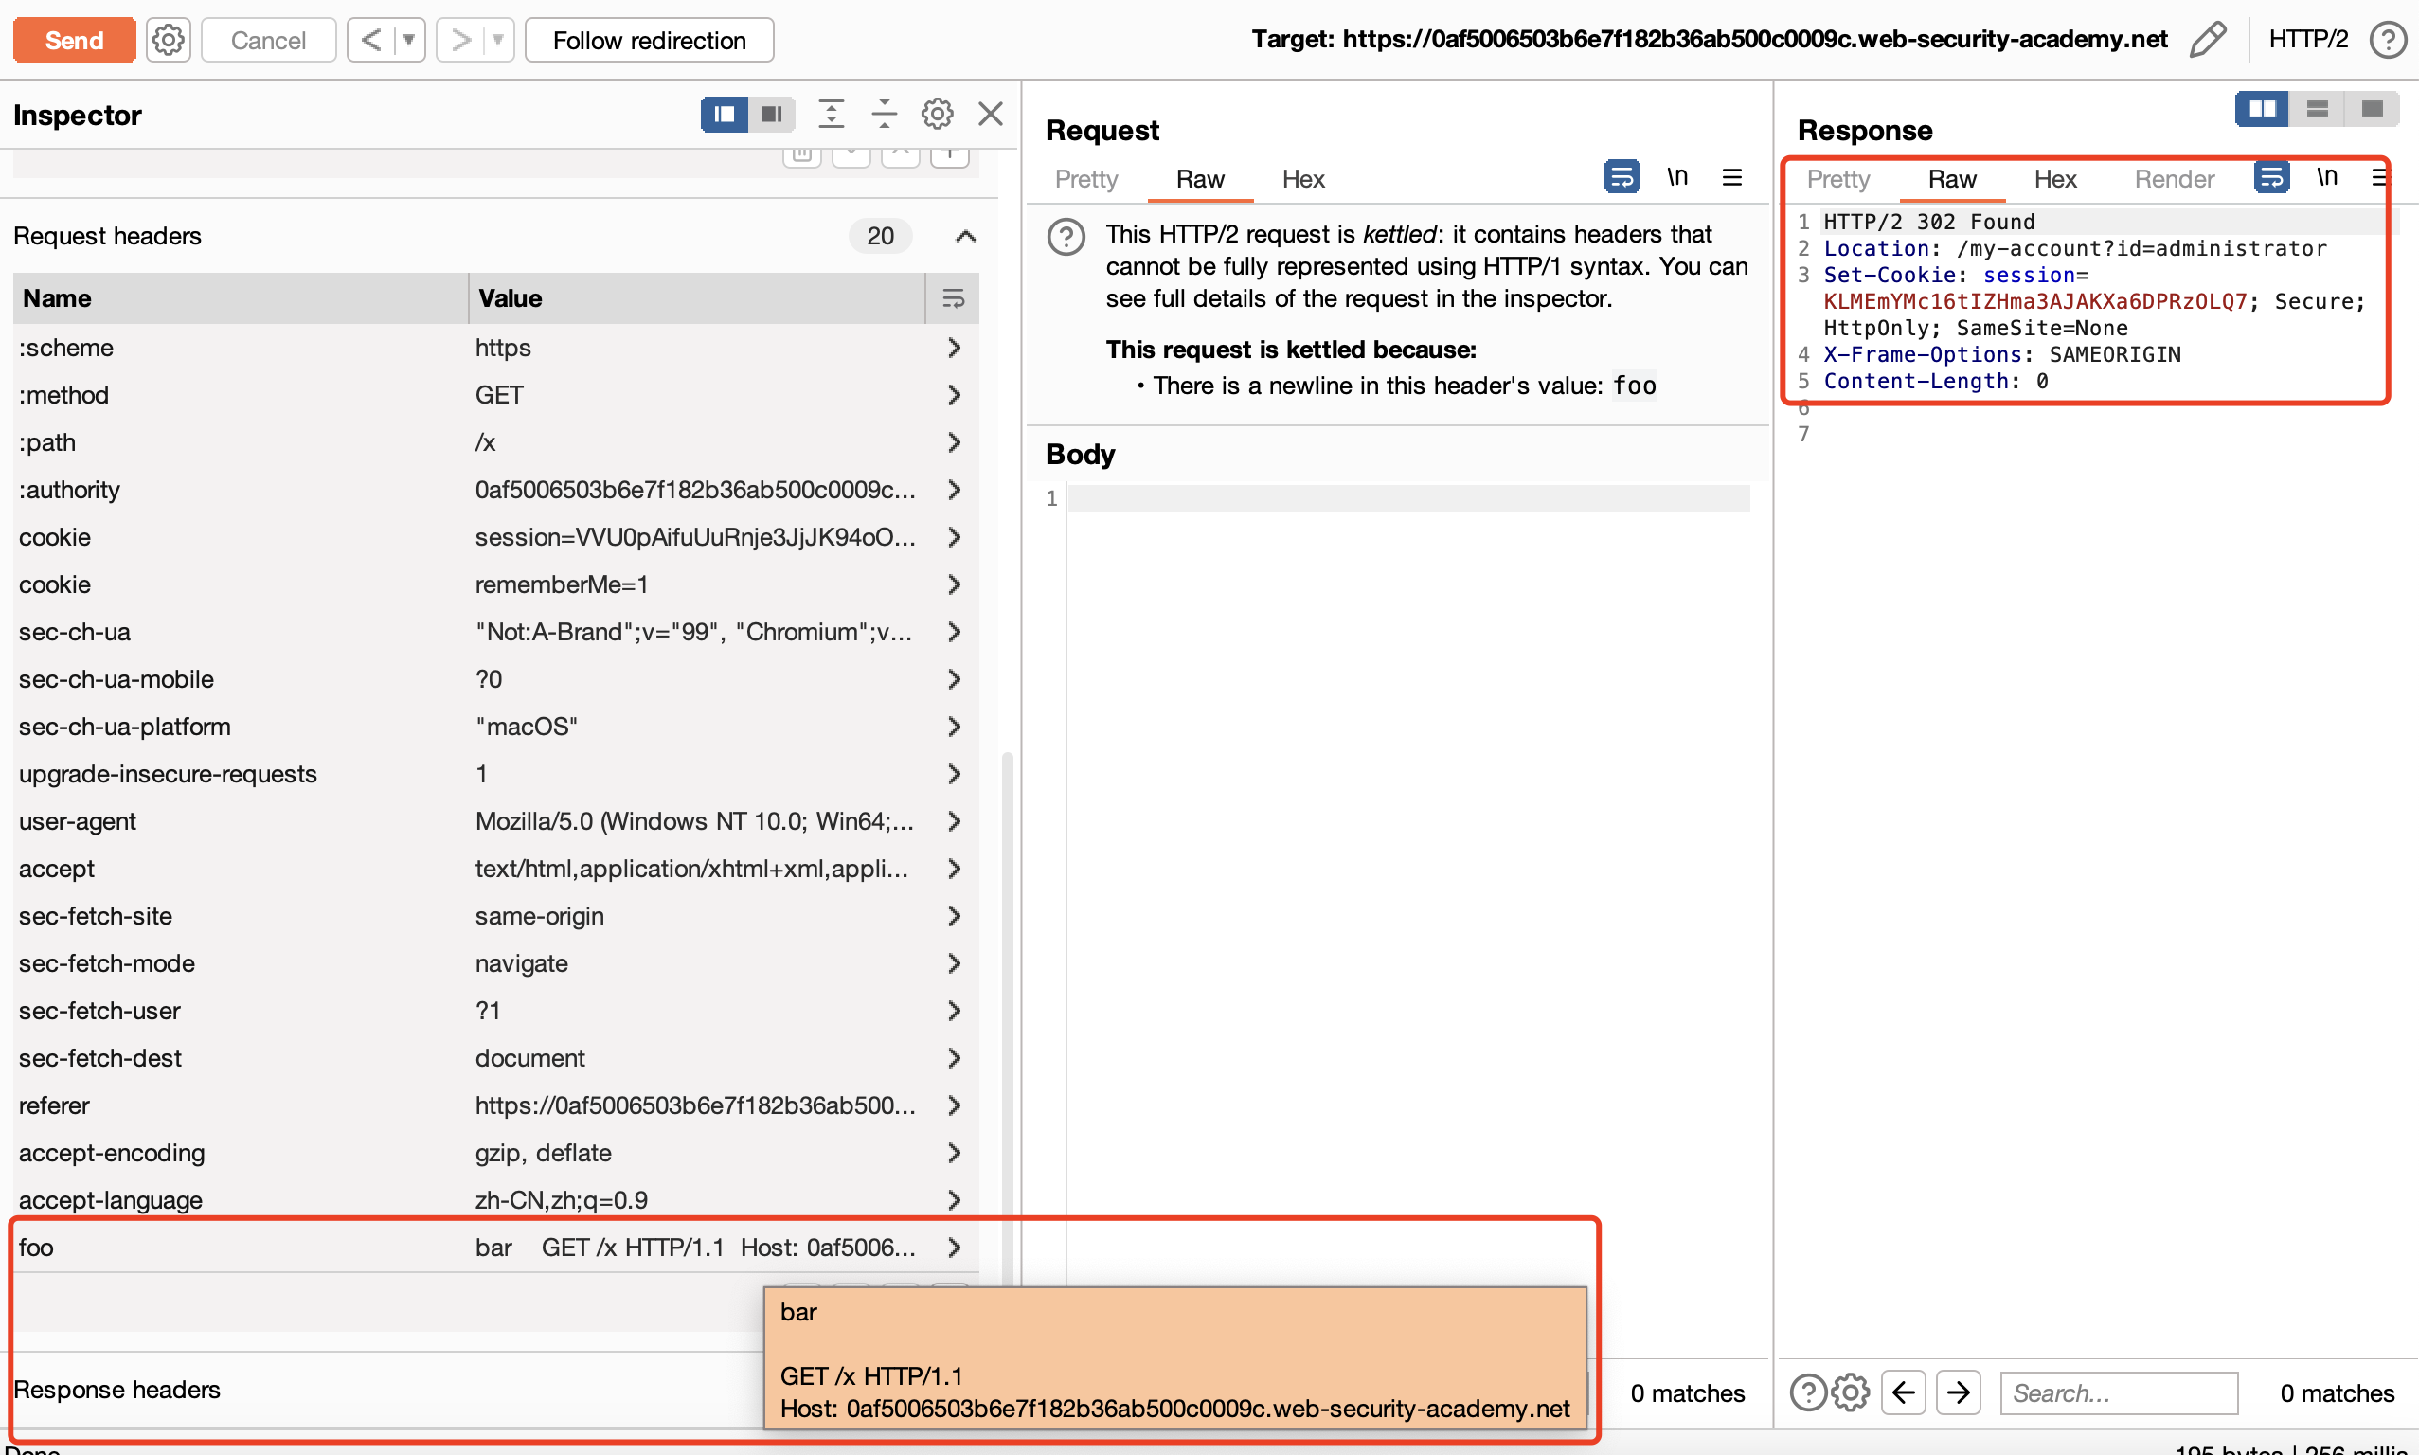The height and width of the screenshot is (1455, 2419).
Task: Click the Send button
Action: pyautogui.click(x=75, y=40)
